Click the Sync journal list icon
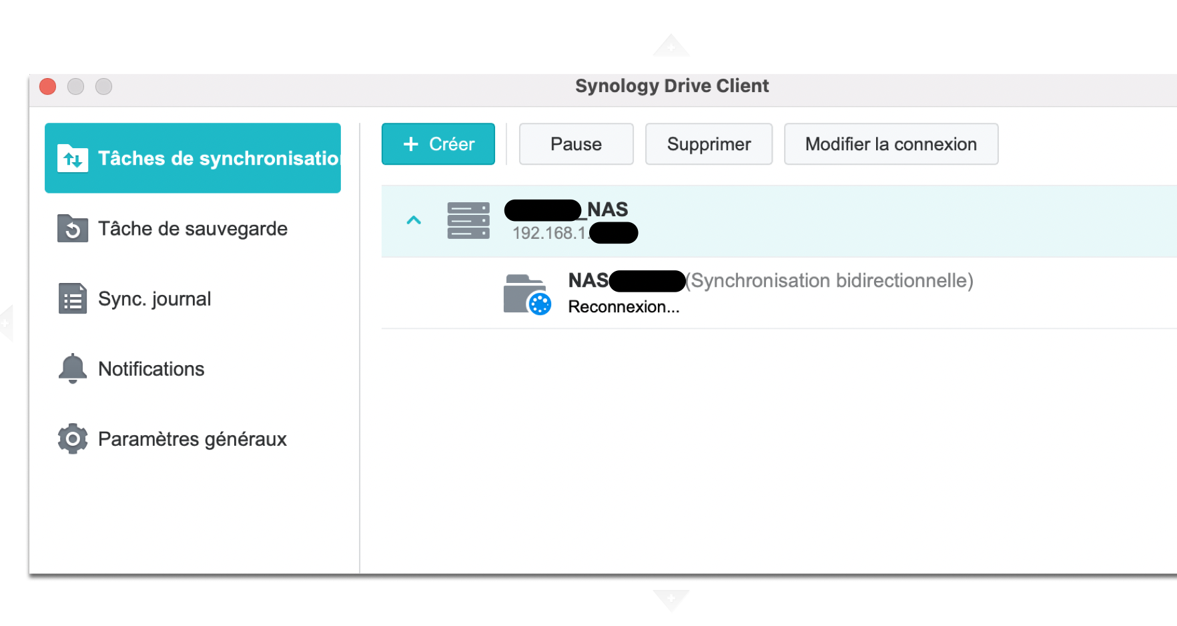This screenshot has width=1177, height=626. pyautogui.click(x=73, y=299)
